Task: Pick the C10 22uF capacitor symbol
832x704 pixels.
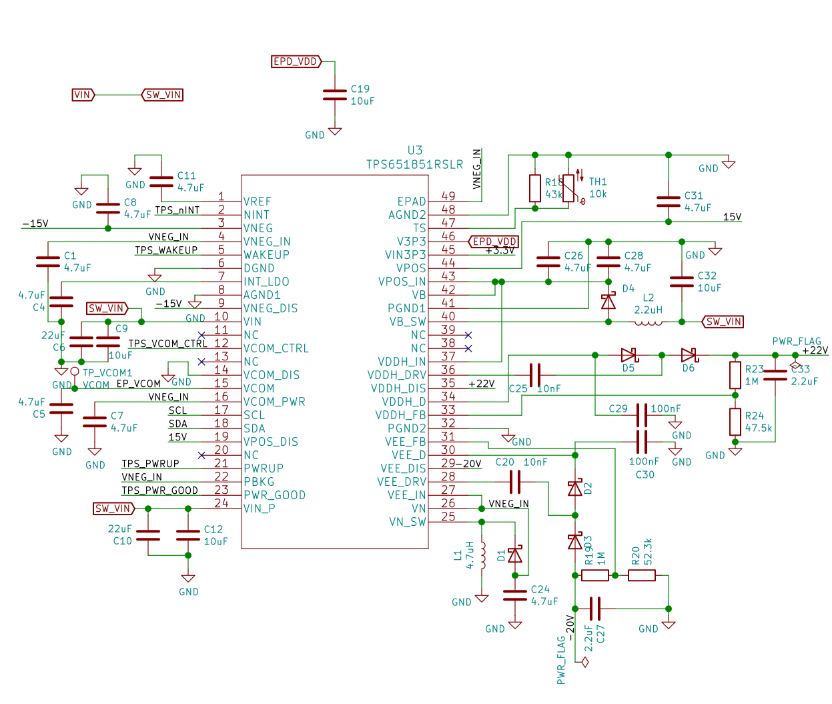Action: 148,535
